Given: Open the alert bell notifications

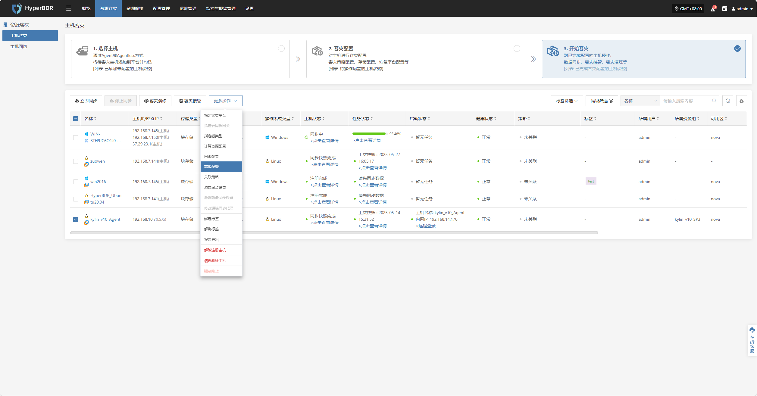Looking at the screenshot, I should click(713, 8).
